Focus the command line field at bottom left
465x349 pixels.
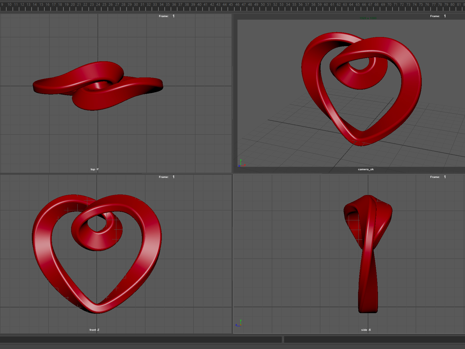(x=141, y=340)
